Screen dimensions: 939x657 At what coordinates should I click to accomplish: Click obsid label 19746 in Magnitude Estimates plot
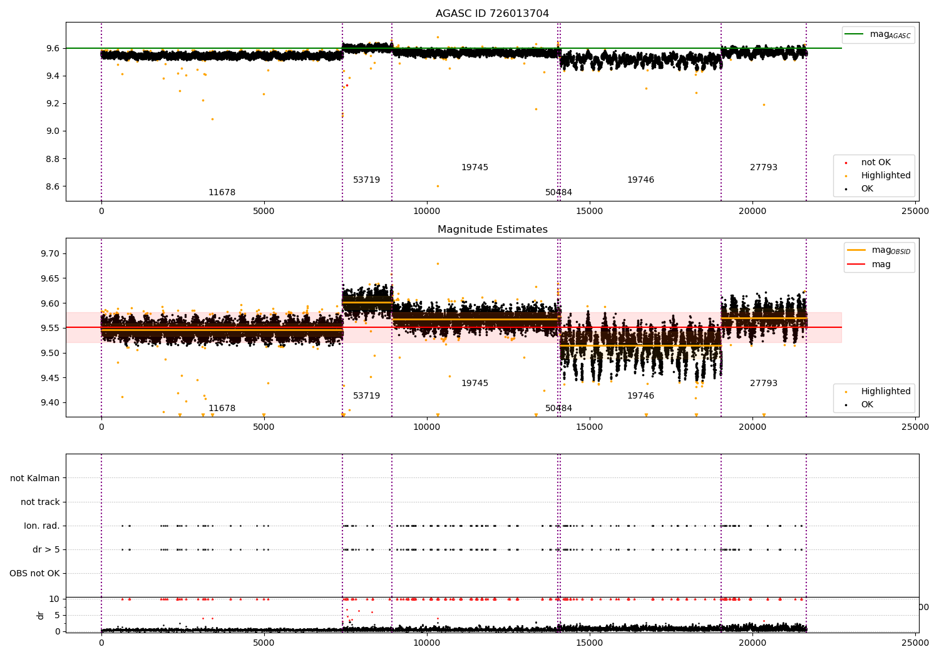coord(640,395)
